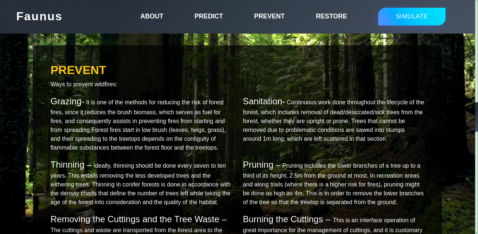The image size is (478, 234).
Task: Launch the SIMULATE gradient button
Action: coord(412,17)
